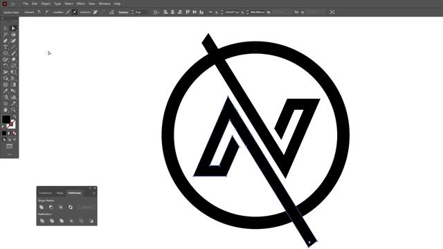
Task: Select the Curvature tool
Action: (x=13, y=41)
